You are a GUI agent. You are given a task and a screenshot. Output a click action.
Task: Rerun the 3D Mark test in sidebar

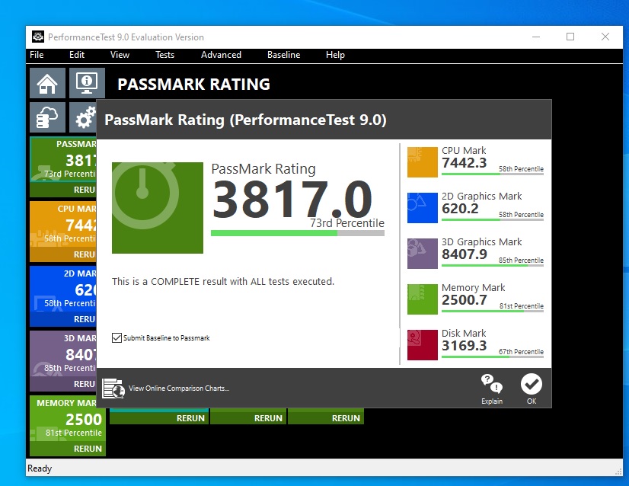pos(63,384)
